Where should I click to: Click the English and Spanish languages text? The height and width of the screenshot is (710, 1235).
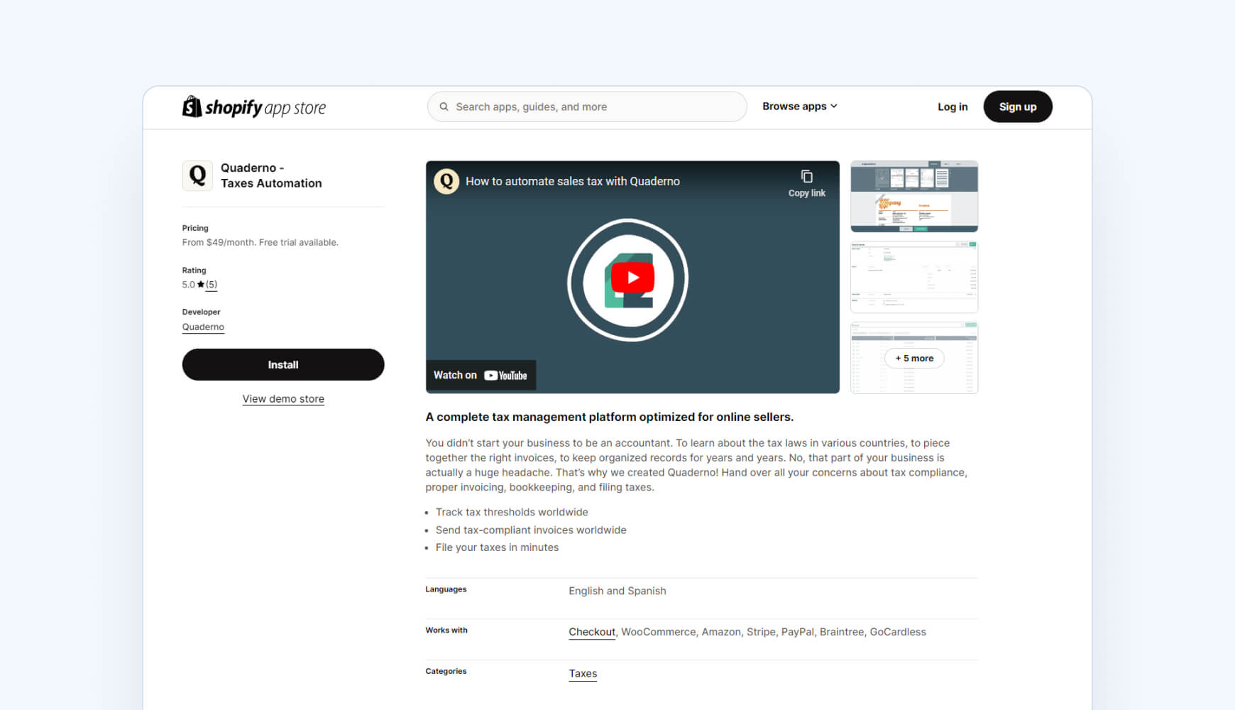coord(617,591)
